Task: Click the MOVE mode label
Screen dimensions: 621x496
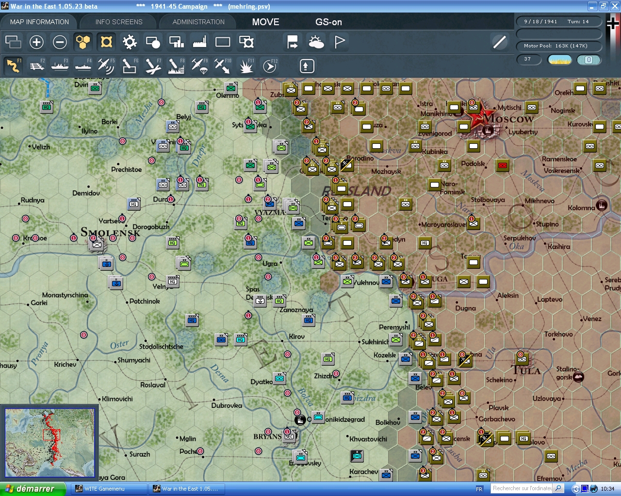Action: point(265,22)
